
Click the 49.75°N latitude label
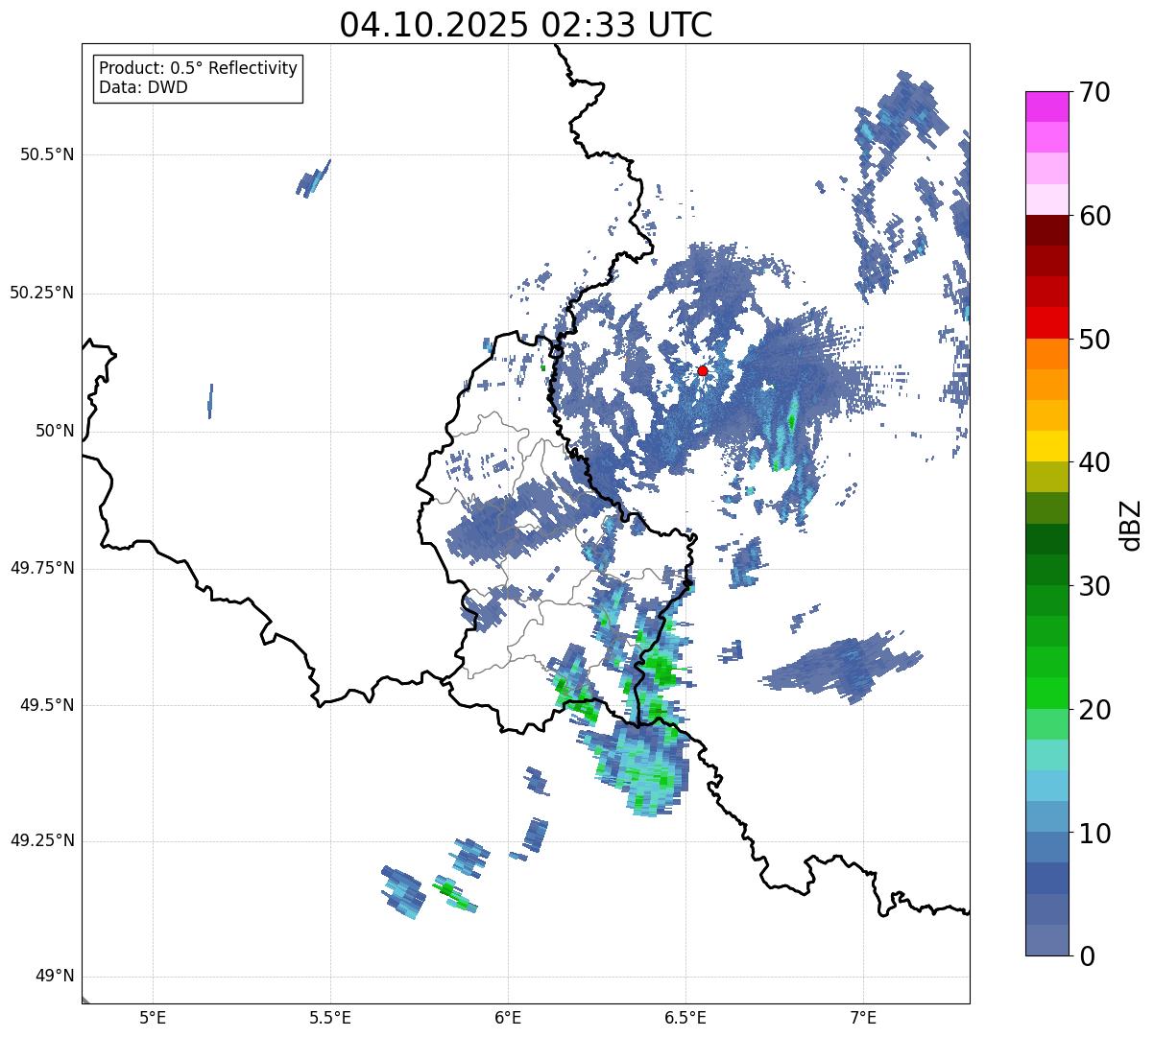click(42, 568)
